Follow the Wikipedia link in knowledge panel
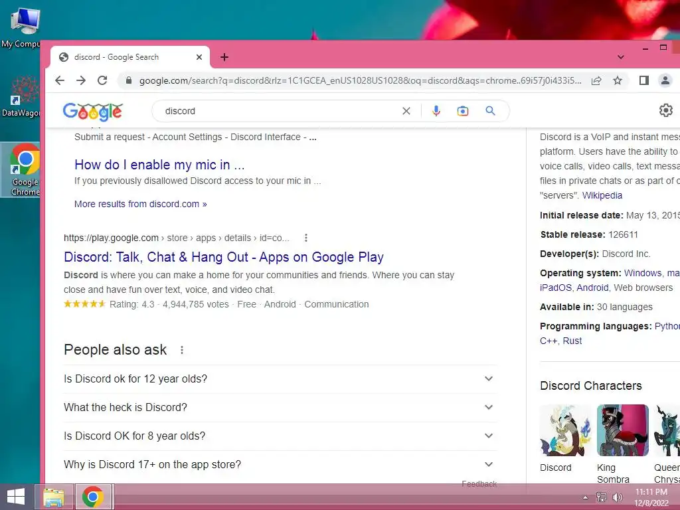Screen dimensions: 680x510 602,195
